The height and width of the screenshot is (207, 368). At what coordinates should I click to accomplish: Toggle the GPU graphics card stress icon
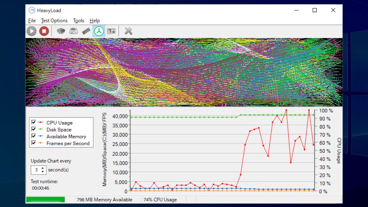coord(111,31)
